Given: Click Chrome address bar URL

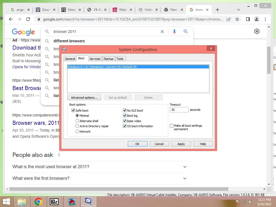Looking at the screenshot, I should 133,19.
